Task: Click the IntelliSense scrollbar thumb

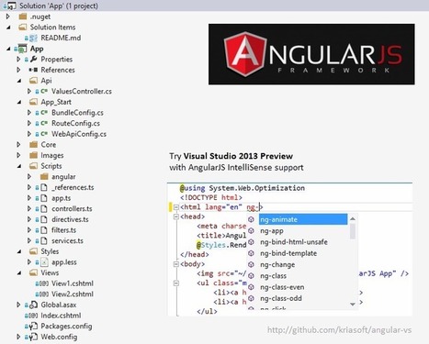Action: click(x=353, y=231)
